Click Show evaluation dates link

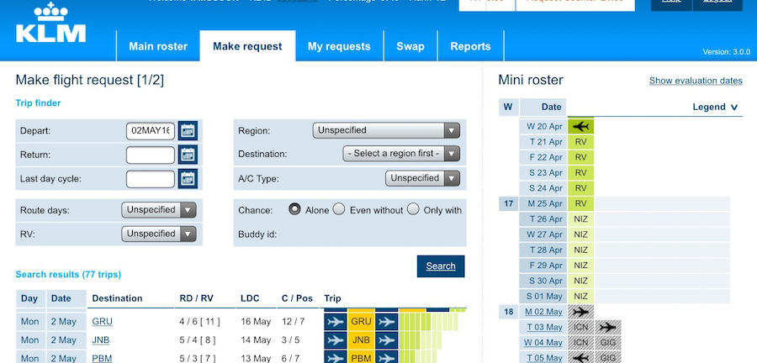[x=696, y=81]
